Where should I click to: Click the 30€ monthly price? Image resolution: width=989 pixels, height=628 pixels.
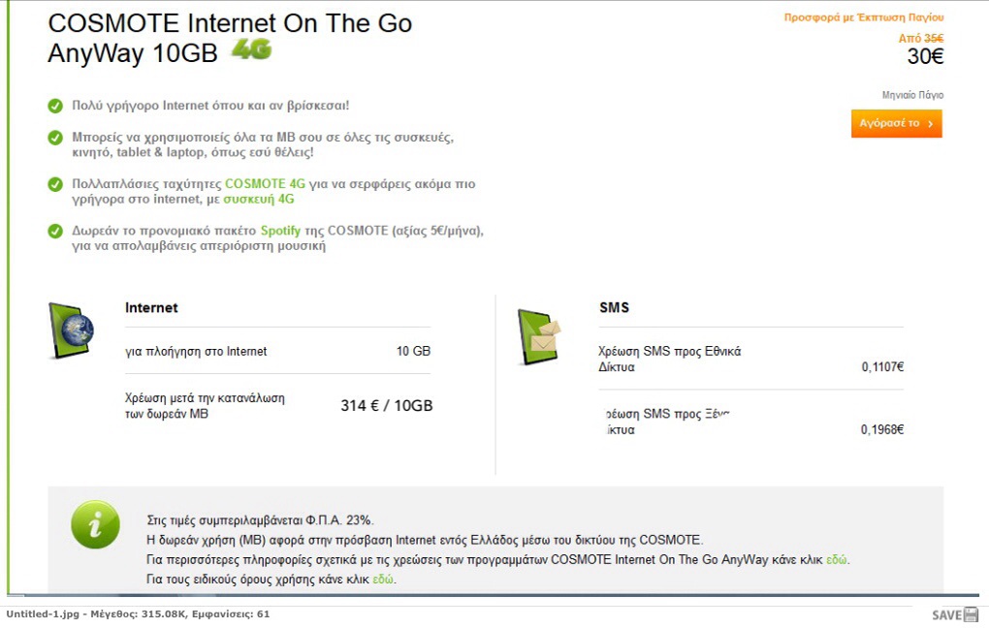click(925, 57)
